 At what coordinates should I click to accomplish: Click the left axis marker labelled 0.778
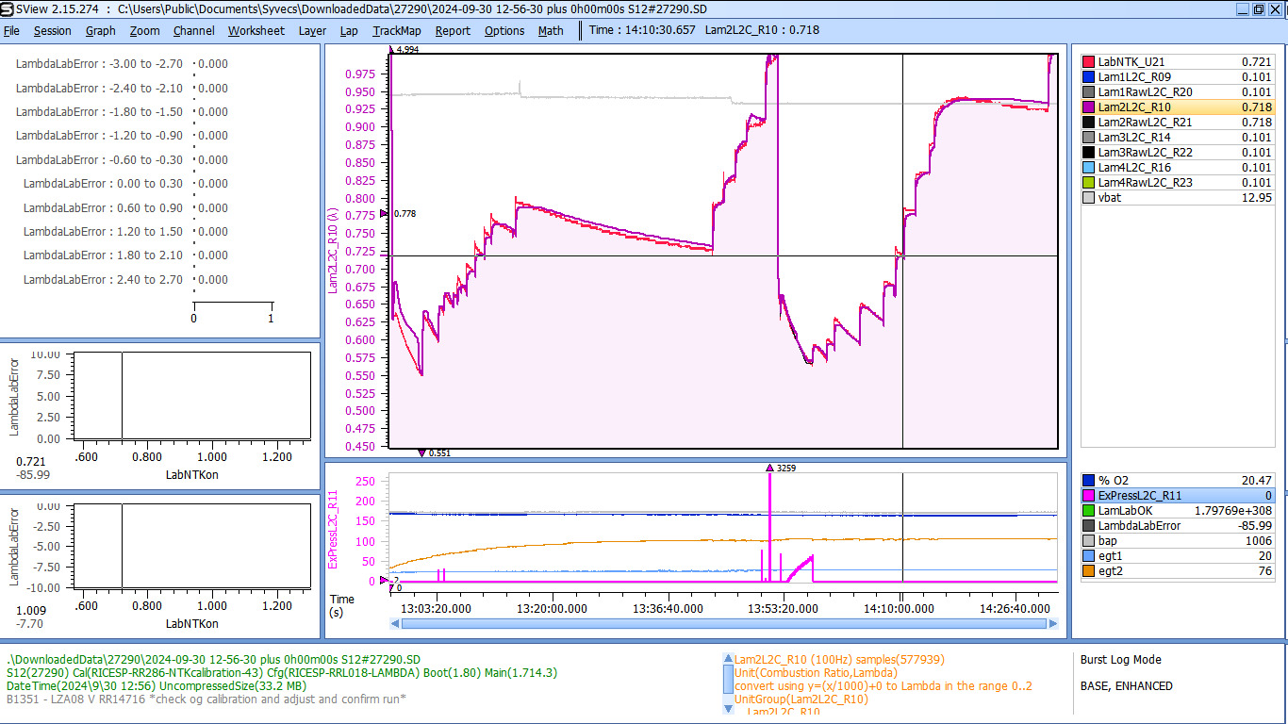[x=384, y=214]
